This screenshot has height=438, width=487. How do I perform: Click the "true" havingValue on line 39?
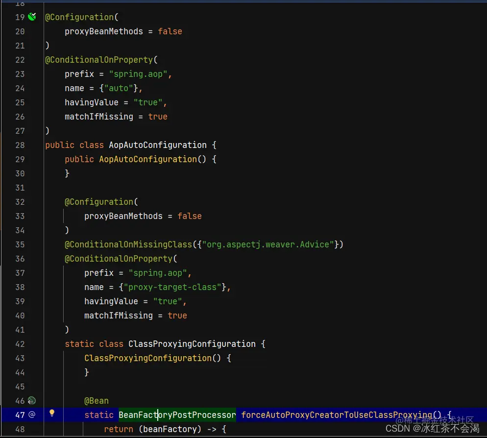click(168, 301)
